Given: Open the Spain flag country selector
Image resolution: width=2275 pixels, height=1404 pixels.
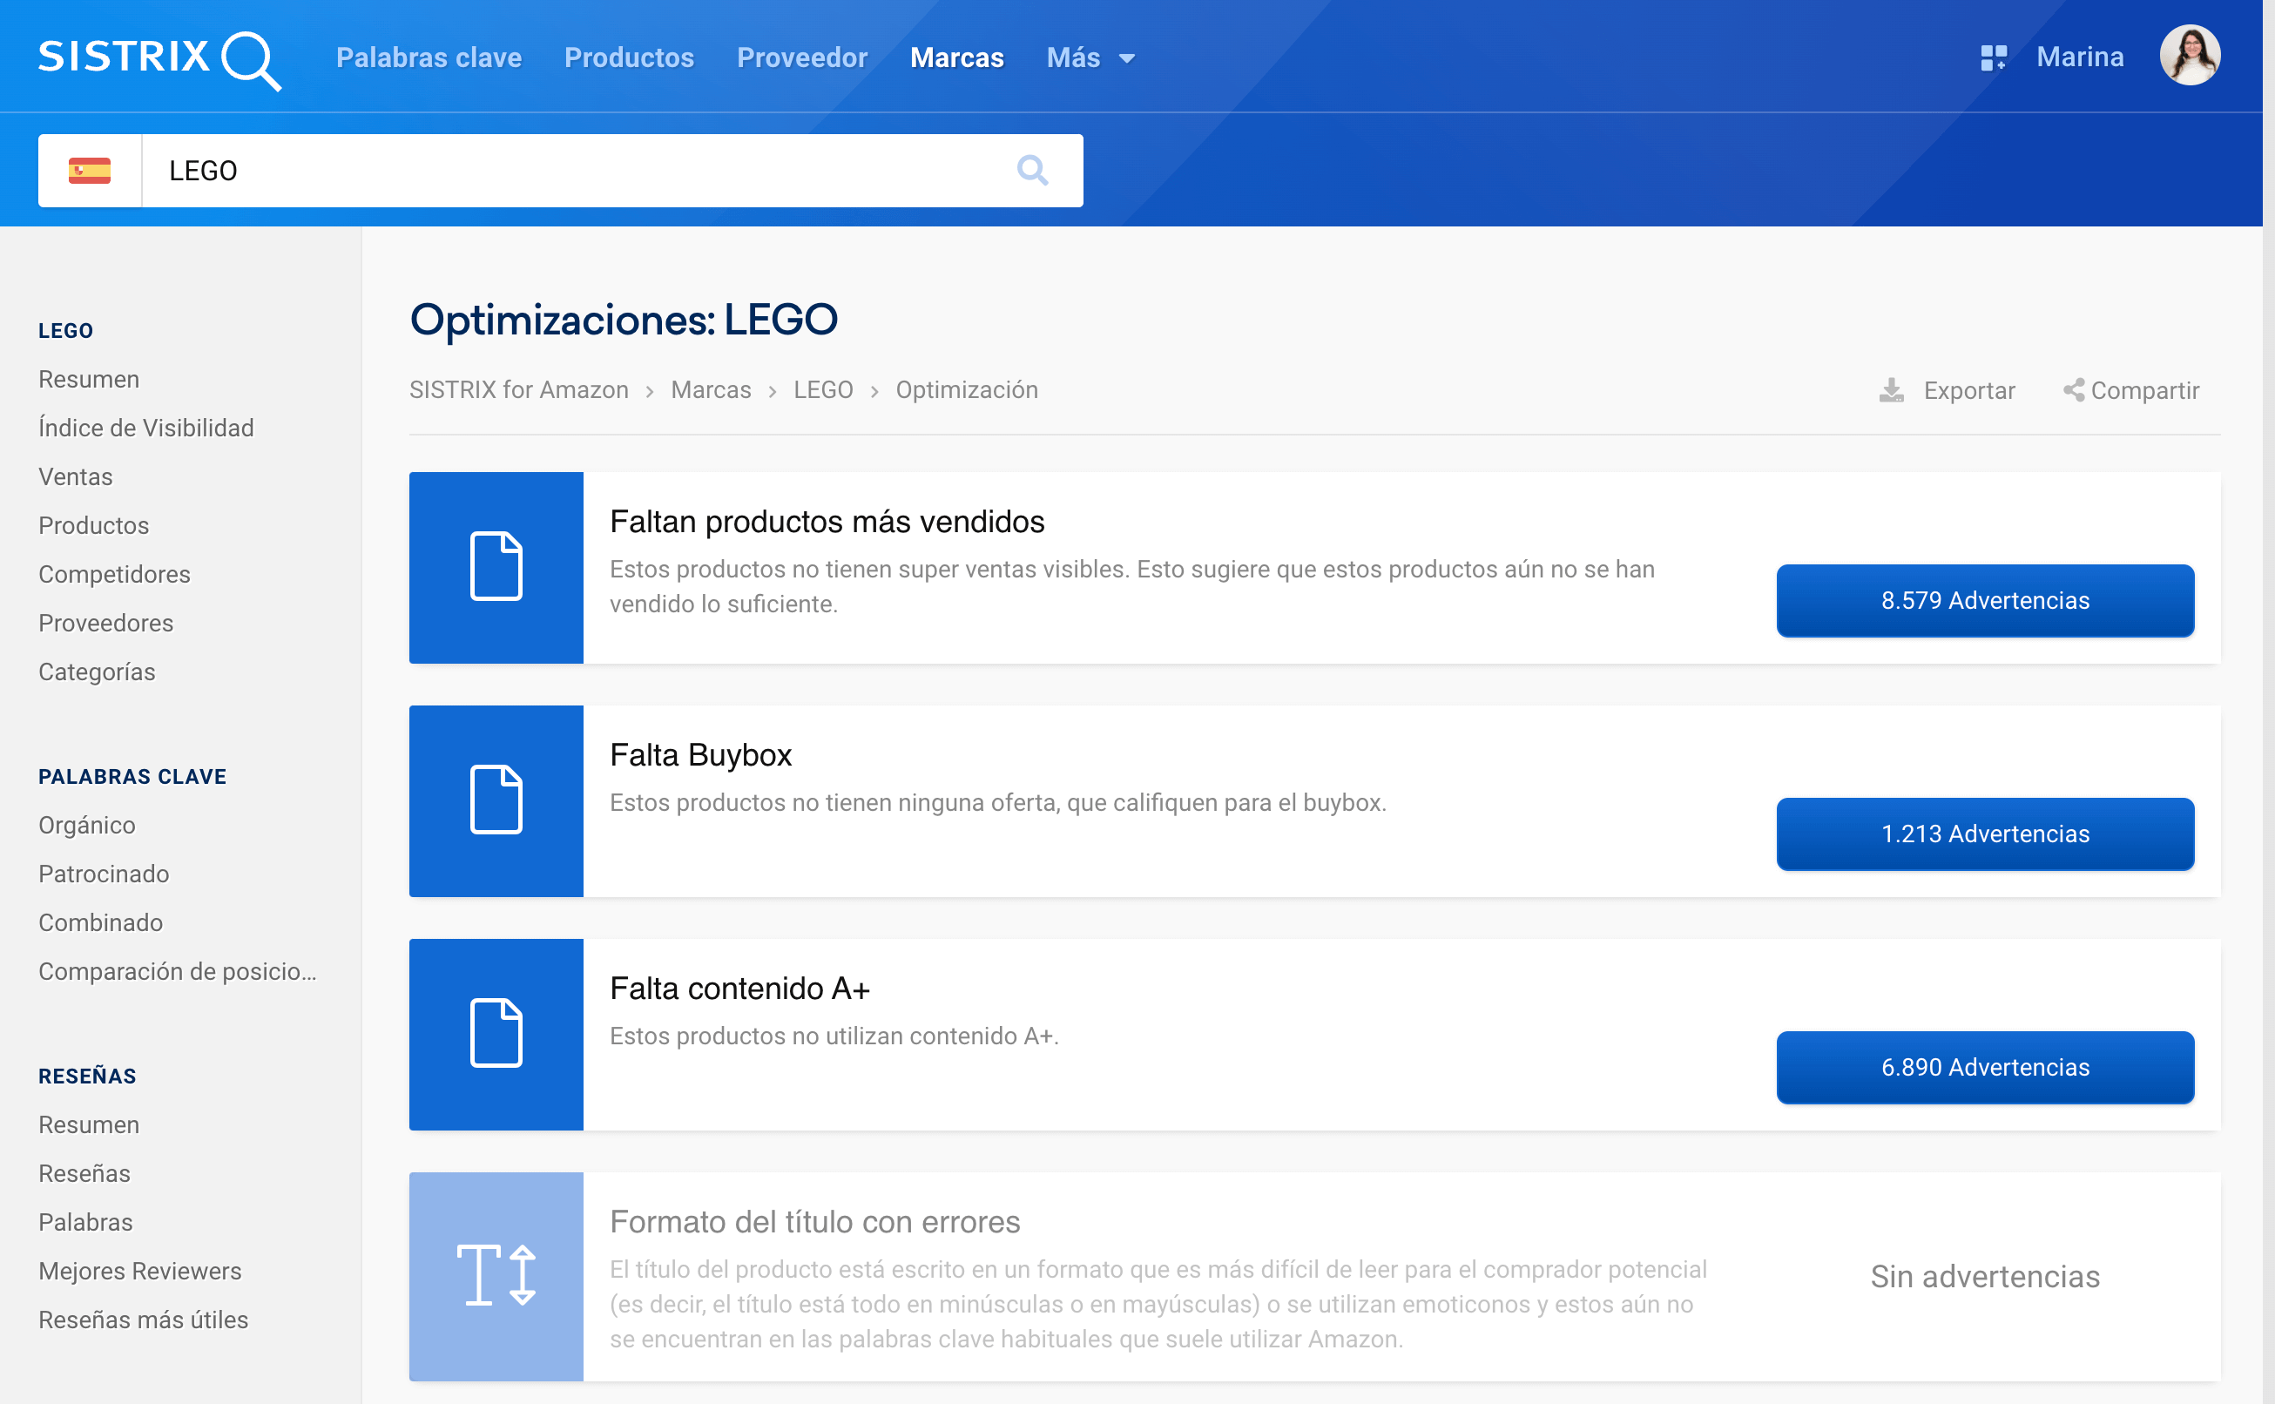Looking at the screenshot, I should 89,170.
